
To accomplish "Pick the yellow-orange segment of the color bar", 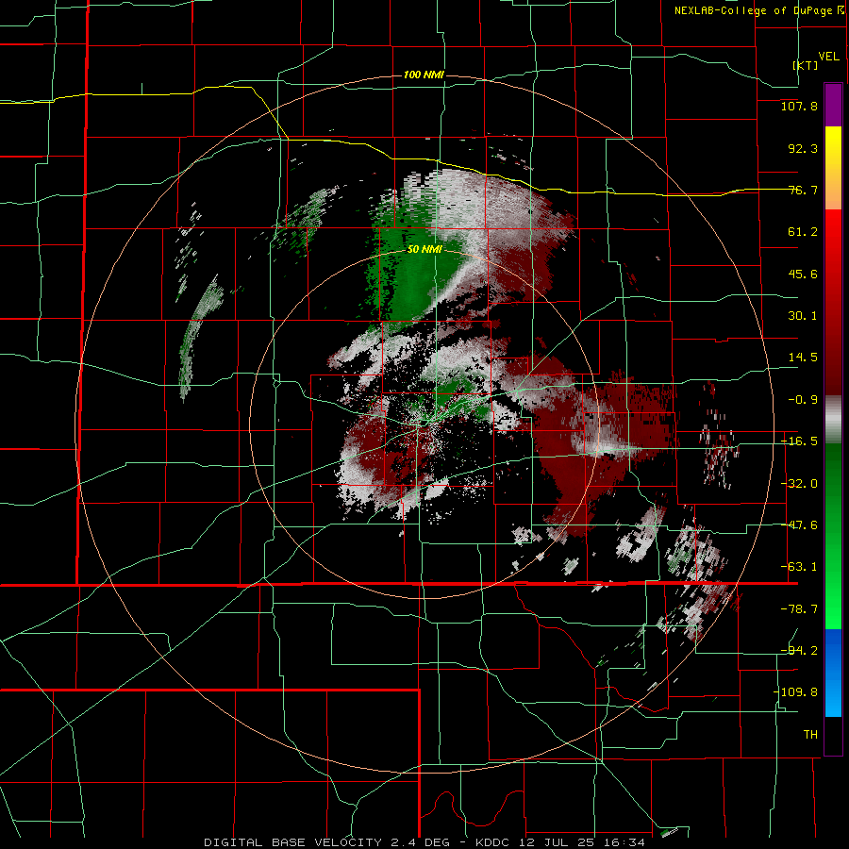I will (833, 168).
